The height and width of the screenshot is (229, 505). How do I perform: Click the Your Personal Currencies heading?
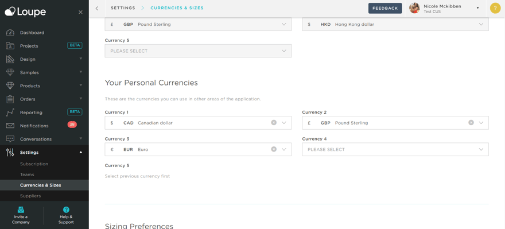pos(151,83)
